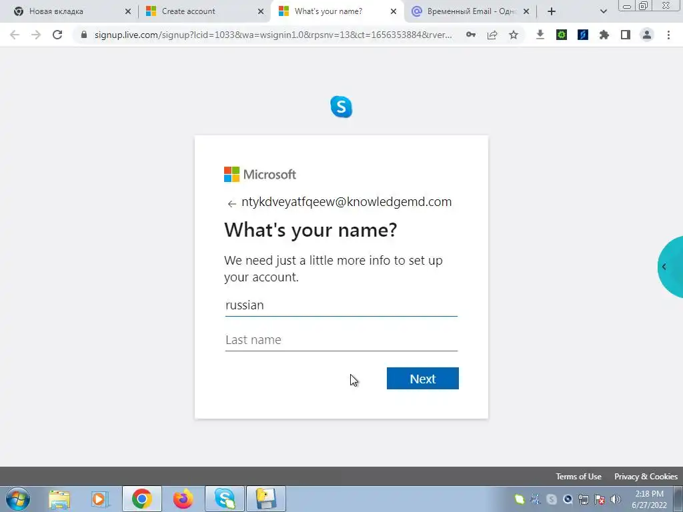Screen dimensions: 683x512
Task: Launch the media player taskbar icon
Action: pos(100,499)
